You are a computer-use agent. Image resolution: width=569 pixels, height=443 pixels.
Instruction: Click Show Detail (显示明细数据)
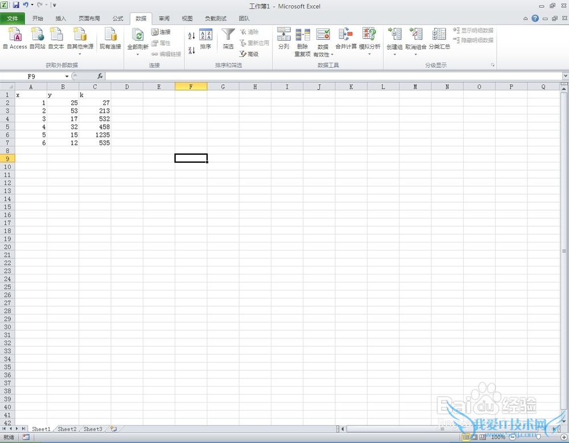coord(473,31)
